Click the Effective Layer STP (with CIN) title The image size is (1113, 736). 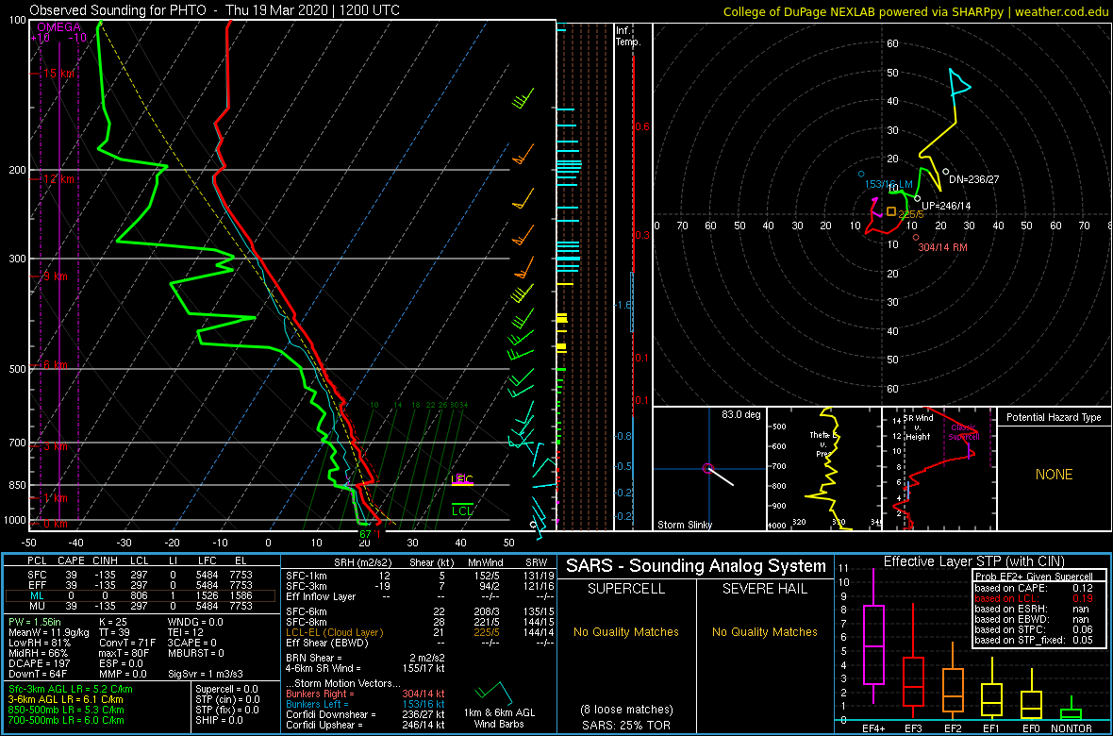pyautogui.click(x=973, y=561)
